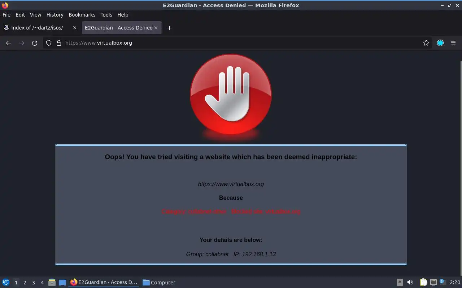Focus the URL bar showing virtualbox.org
The width and height of the screenshot is (462, 288).
[238, 43]
